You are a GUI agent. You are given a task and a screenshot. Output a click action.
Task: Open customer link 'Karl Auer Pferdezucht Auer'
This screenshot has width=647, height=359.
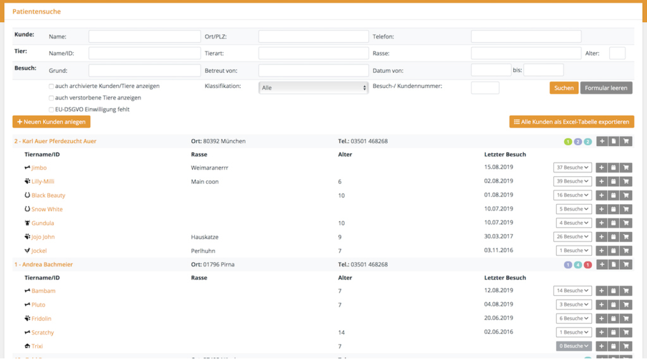pos(56,142)
